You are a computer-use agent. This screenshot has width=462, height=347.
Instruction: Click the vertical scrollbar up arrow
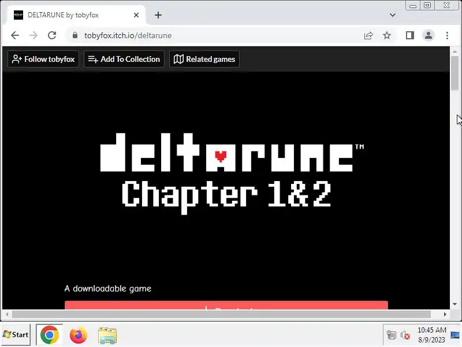[454, 51]
